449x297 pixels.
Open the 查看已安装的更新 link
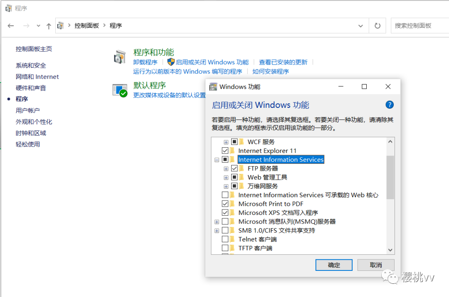click(x=283, y=62)
